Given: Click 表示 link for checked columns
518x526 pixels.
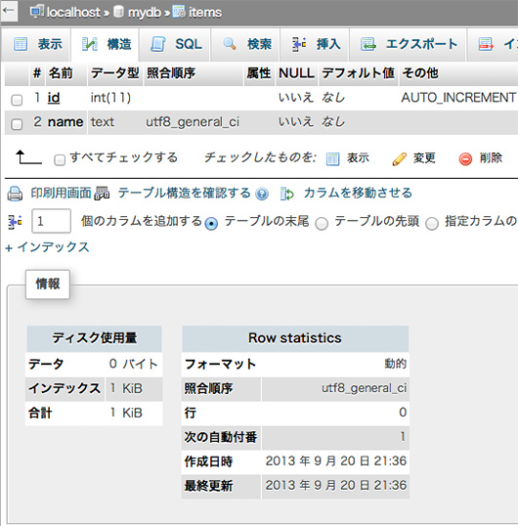Looking at the screenshot, I should (x=358, y=157).
